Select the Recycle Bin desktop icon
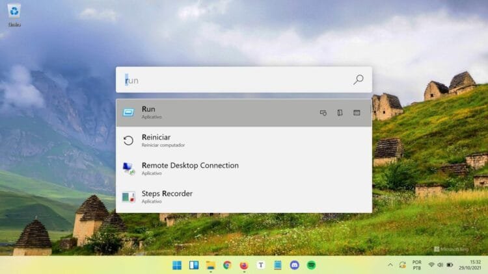 (x=14, y=14)
